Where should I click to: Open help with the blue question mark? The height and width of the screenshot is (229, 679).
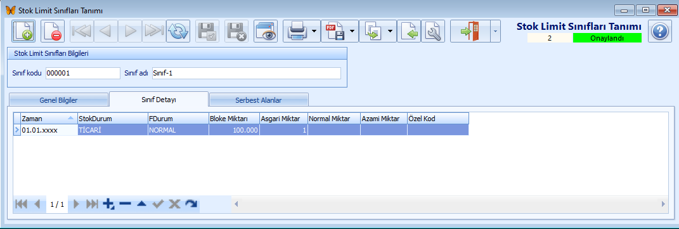tap(660, 31)
